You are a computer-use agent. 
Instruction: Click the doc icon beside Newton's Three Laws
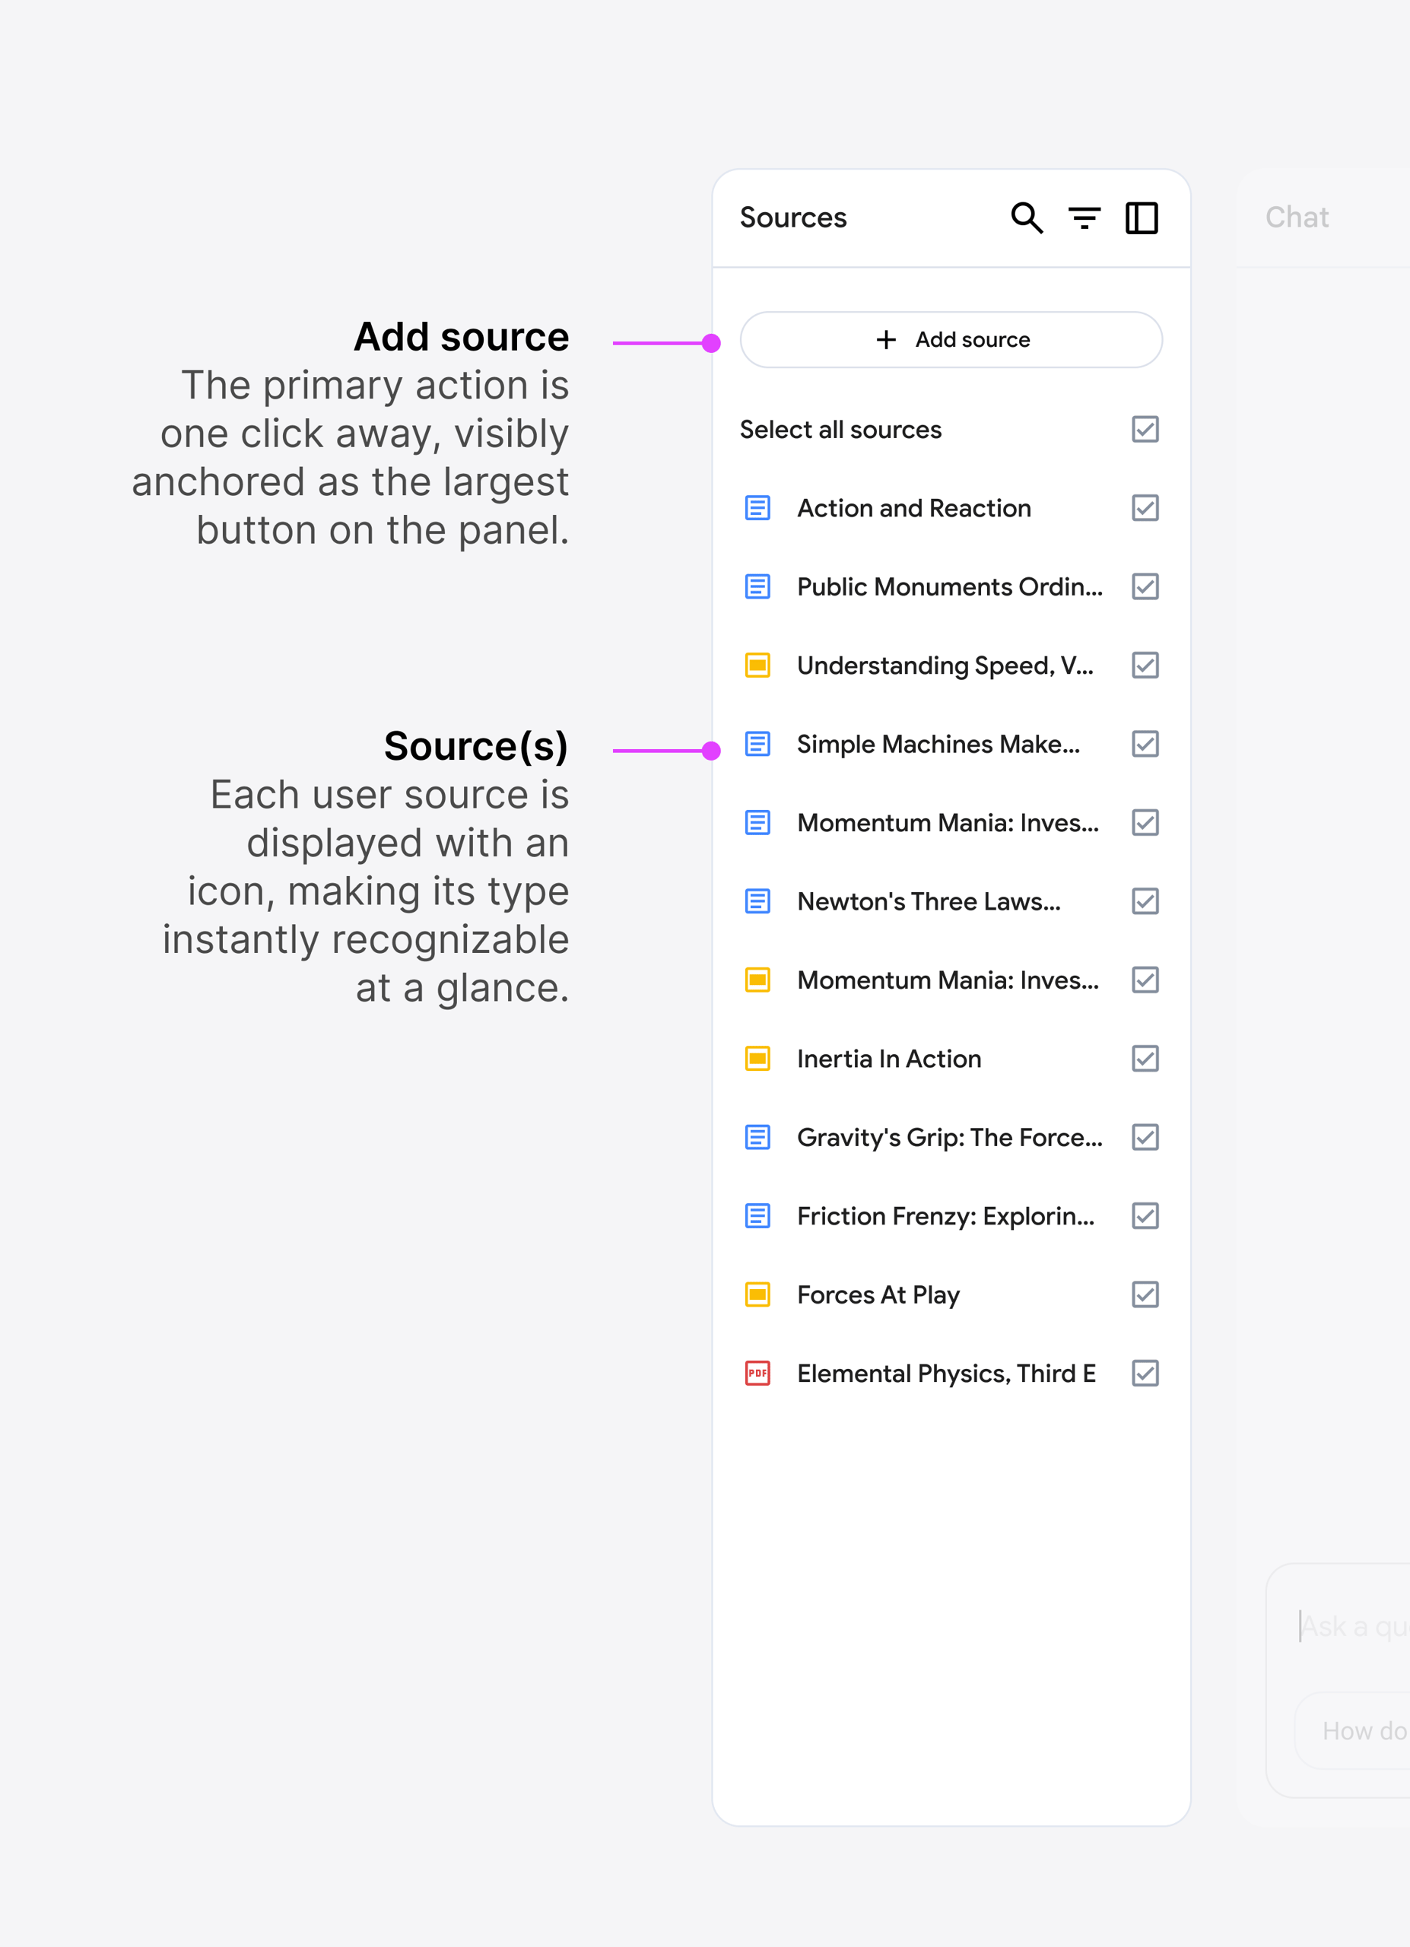(x=757, y=901)
